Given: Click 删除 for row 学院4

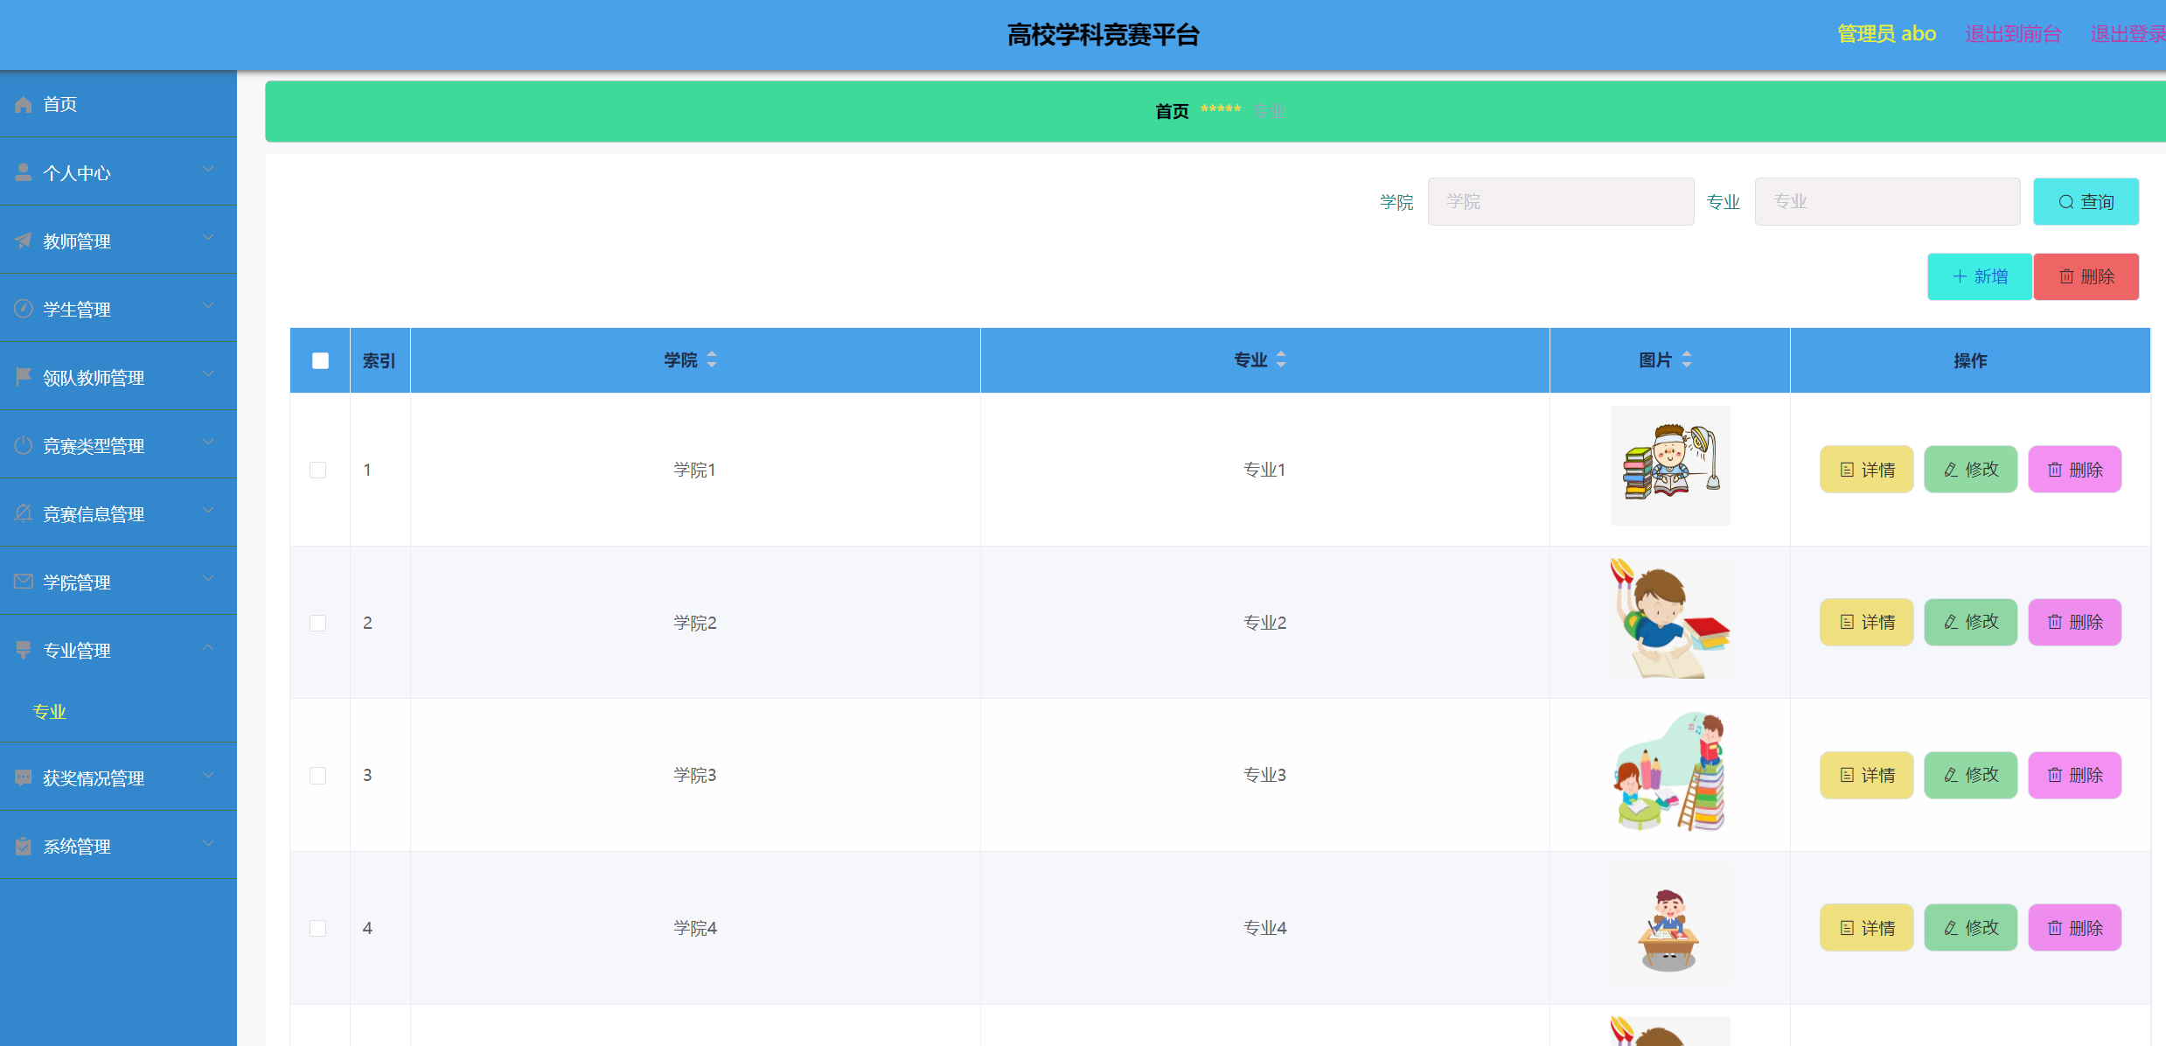Looking at the screenshot, I should [x=2074, y=927].
